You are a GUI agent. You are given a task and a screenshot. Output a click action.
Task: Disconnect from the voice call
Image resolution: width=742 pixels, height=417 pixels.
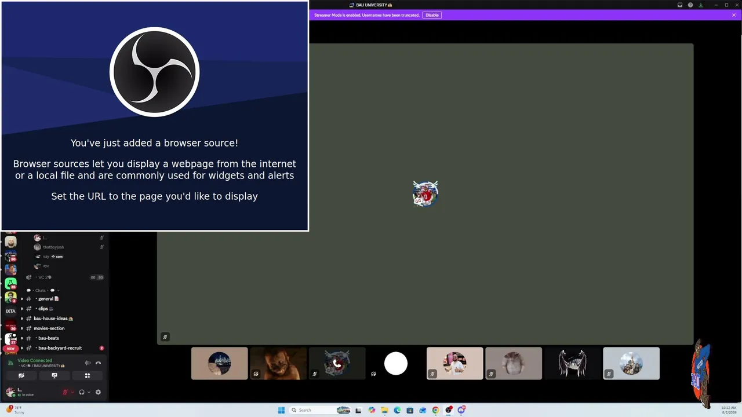click(x=98, y=363)
